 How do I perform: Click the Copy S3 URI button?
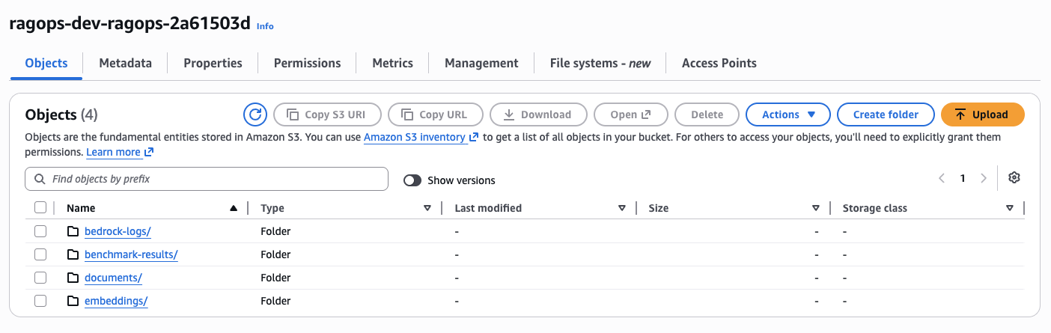point(328,114)
